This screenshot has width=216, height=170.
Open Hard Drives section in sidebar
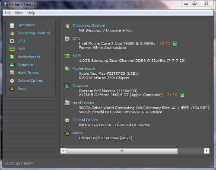28,73
